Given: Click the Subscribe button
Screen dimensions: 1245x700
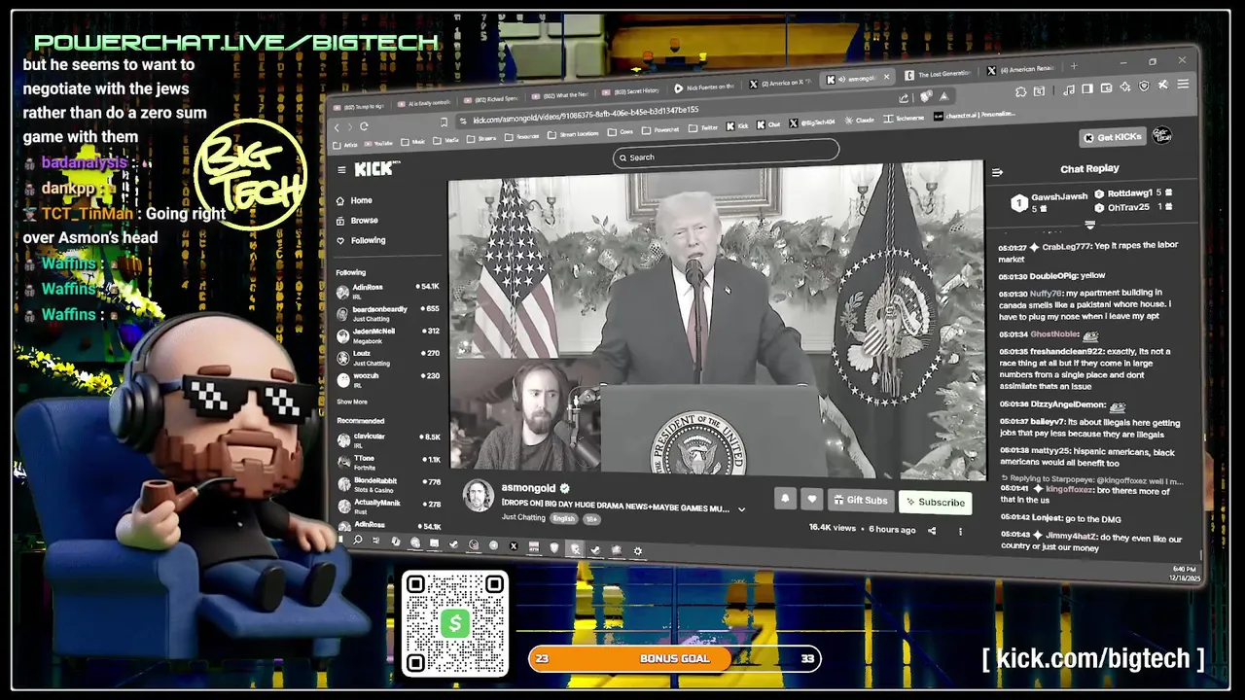Looking at the screenshot, I should (935, 503).
